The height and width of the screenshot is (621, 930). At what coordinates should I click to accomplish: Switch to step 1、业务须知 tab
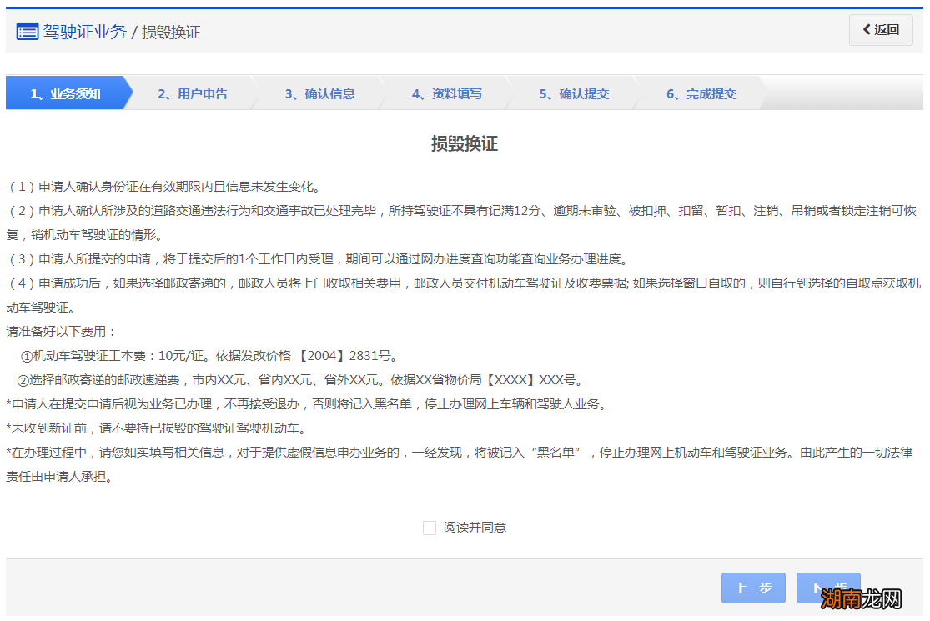(x=63, y=93)
